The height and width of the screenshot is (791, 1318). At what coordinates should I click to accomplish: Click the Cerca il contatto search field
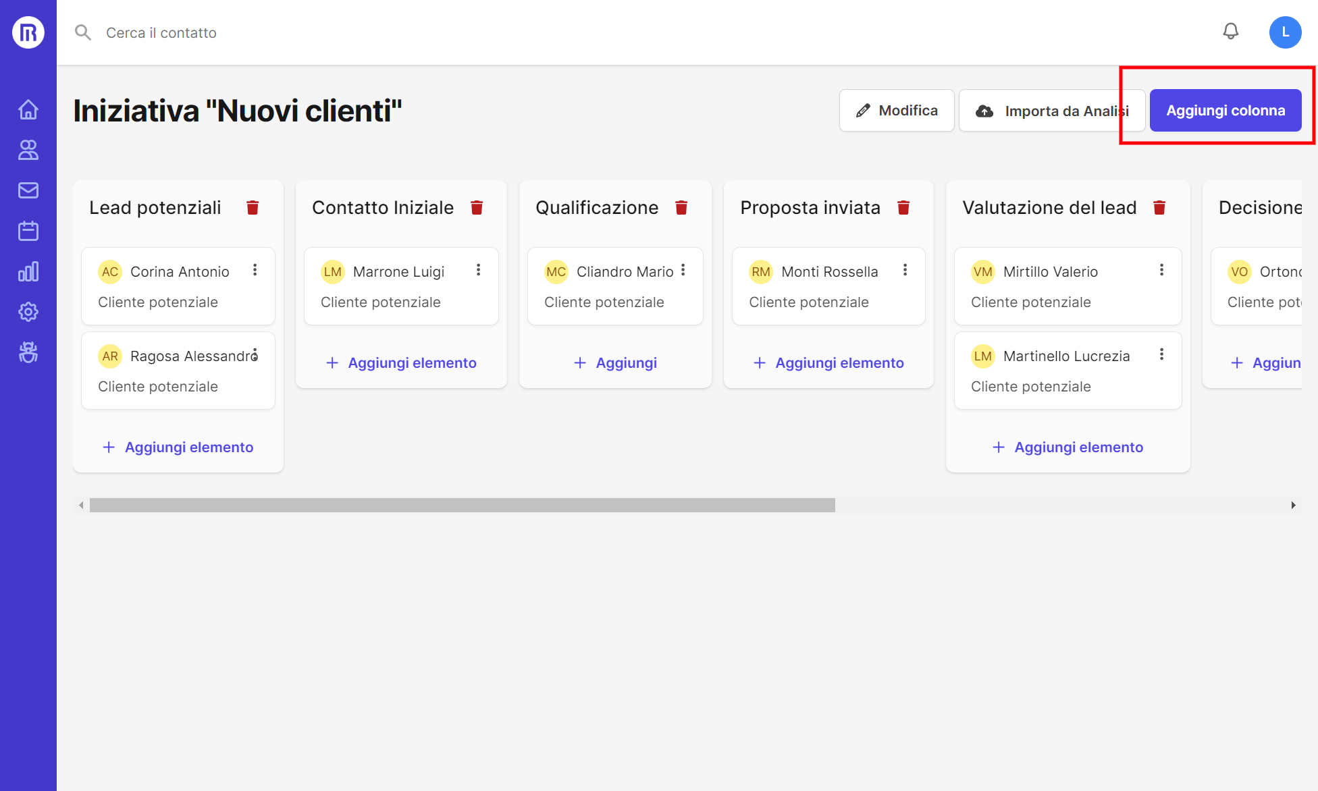pos(161,32)
